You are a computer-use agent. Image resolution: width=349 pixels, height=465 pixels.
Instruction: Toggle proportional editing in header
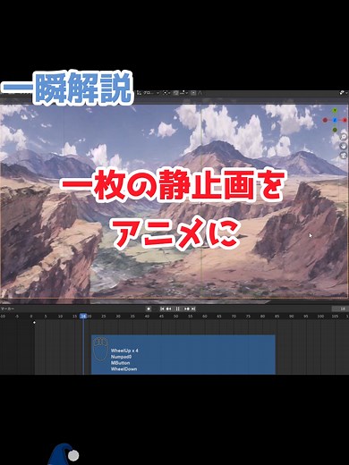pos(193,93)
